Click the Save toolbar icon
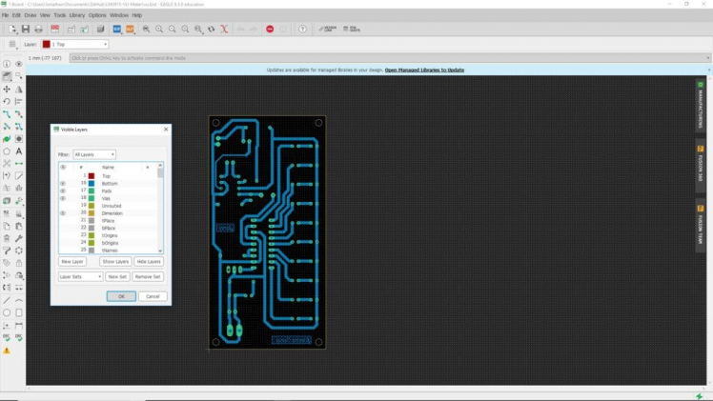Image resolution: width=713 pixels, height=401 pixels. (x=26, y=30)
